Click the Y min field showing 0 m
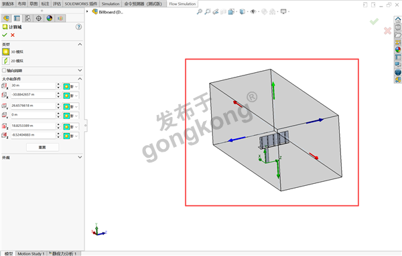This screenshot has height=256, width=402. click(x=33, y=115)
